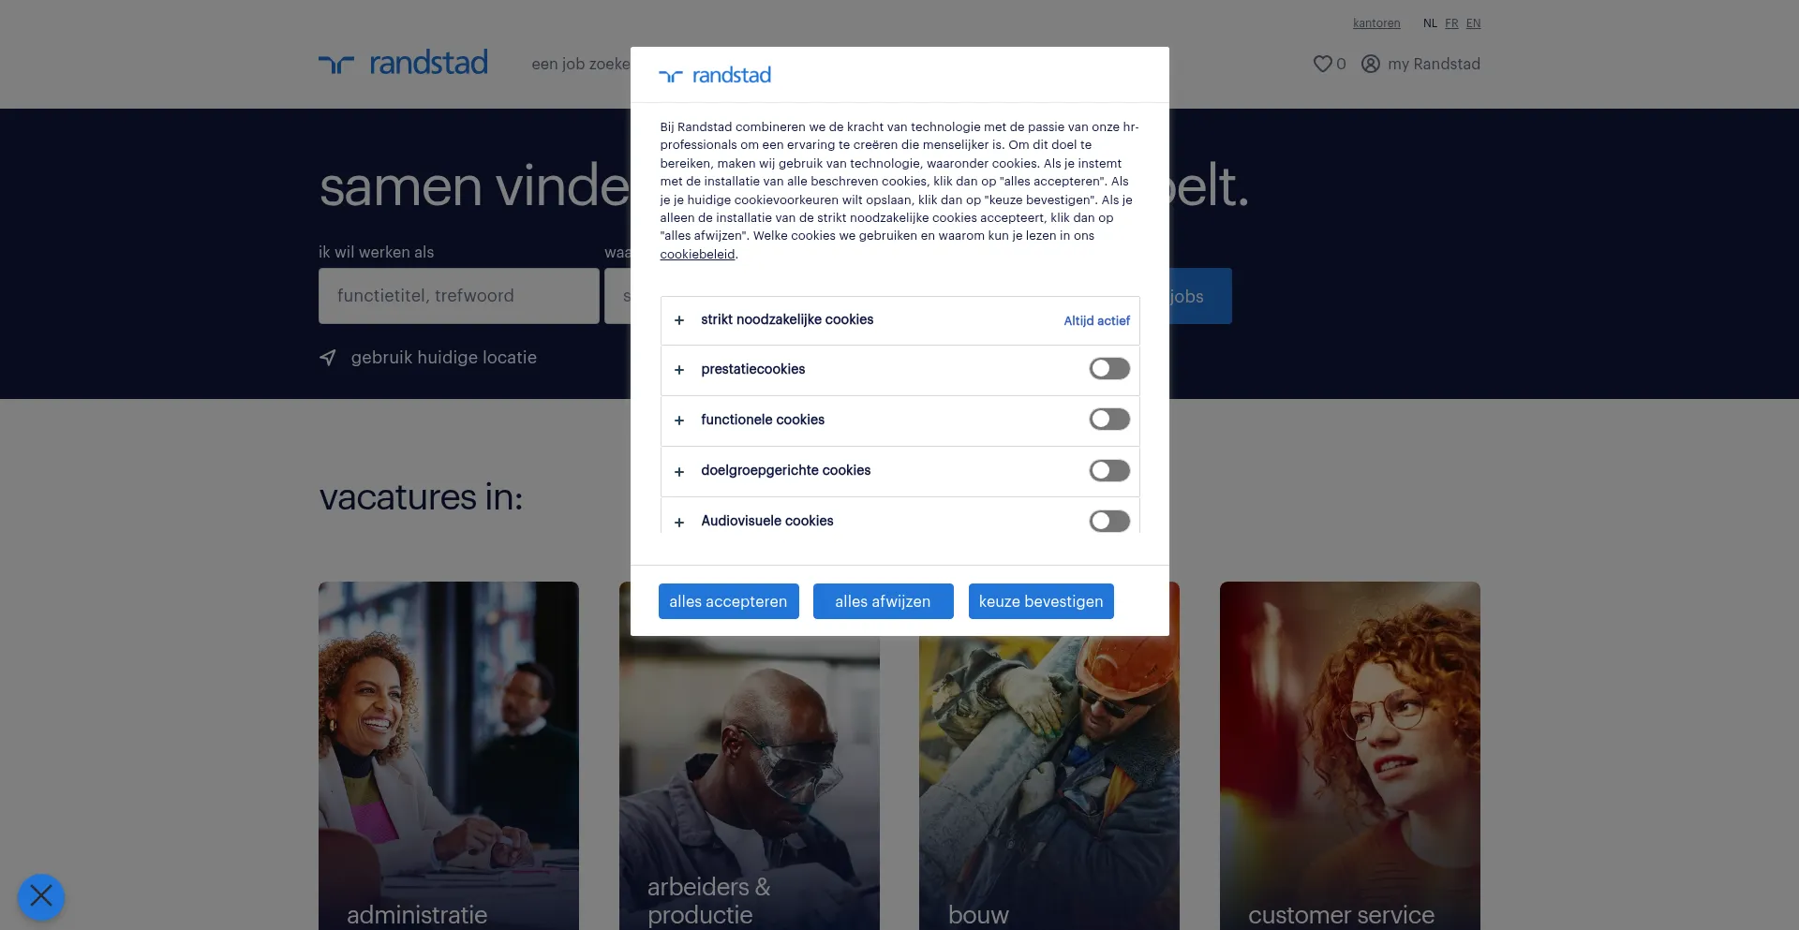Open the my Randstad account icon
1799x930 pixels.
pos(1370,64)
